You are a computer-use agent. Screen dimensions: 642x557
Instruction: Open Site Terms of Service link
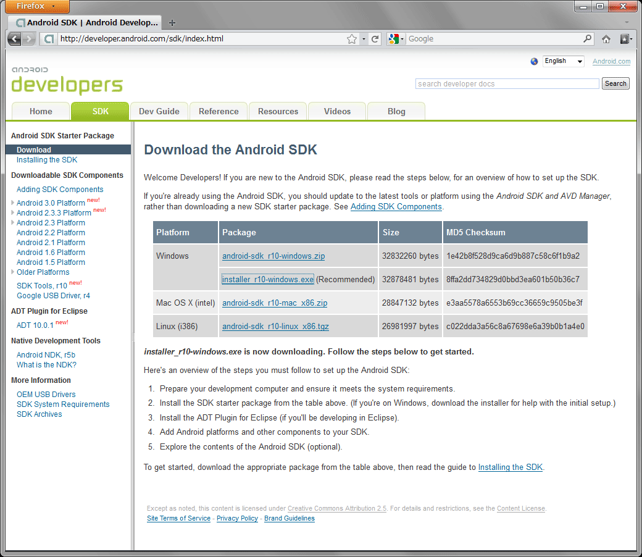(178, 518)
